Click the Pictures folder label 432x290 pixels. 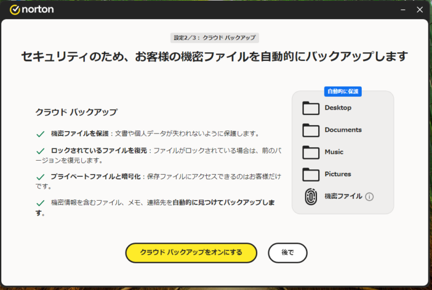[x=338, y=174]
